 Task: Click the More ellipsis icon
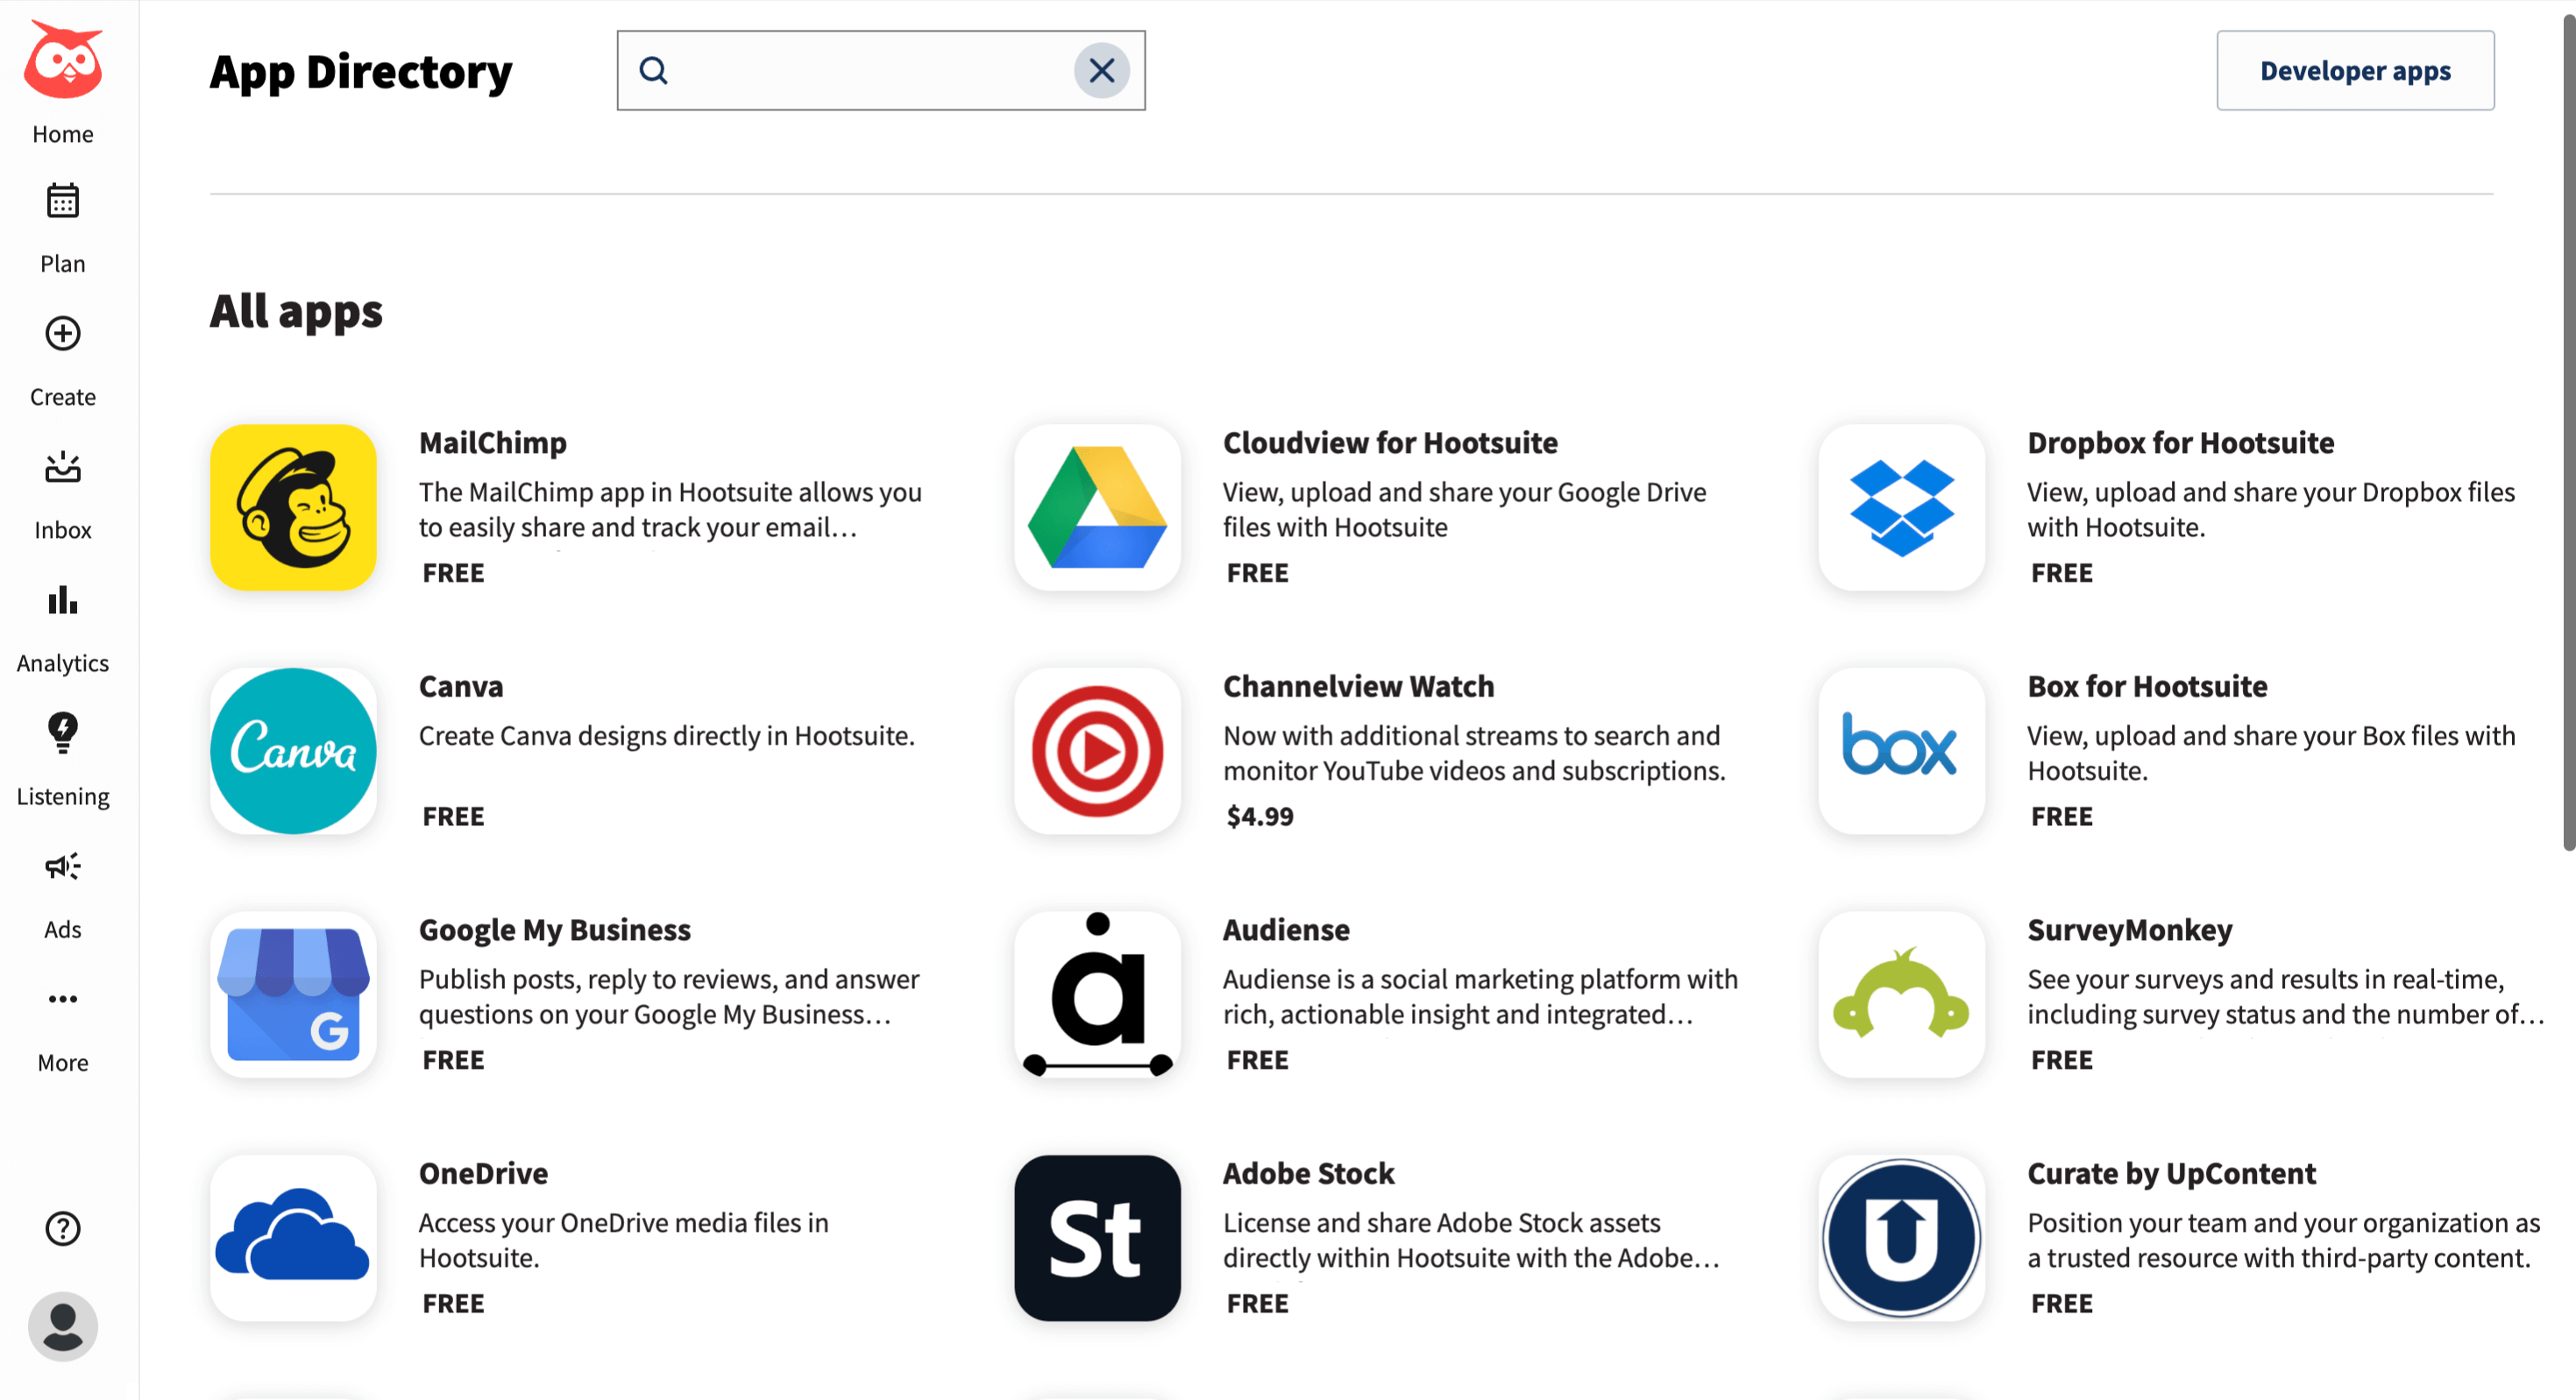coord(64,1000)
